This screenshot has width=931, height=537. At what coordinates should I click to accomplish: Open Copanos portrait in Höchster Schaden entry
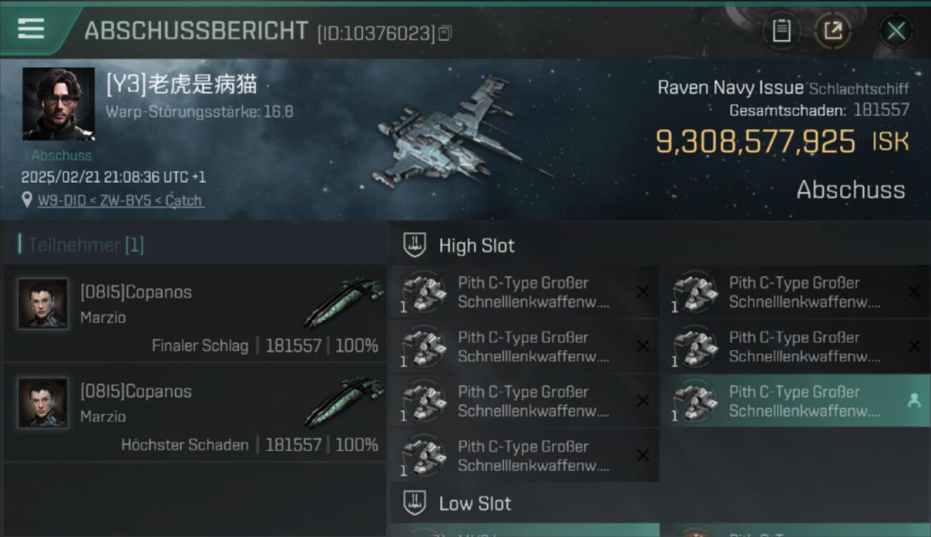tap(43, 403)
